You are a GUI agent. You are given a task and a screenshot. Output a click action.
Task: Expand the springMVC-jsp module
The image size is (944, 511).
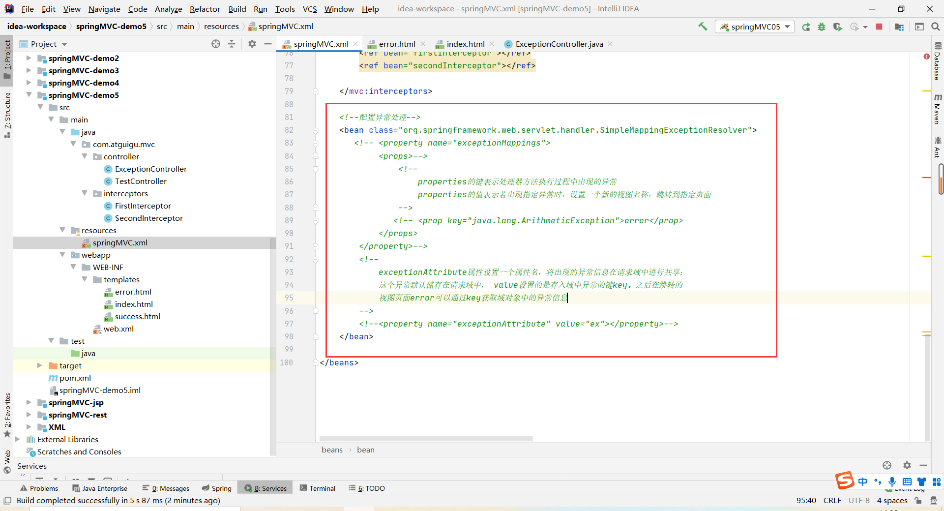point(29,402)
